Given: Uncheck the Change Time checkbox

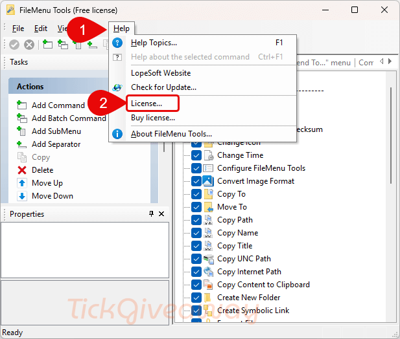Looking at the screenshot, I should [196, 155].
